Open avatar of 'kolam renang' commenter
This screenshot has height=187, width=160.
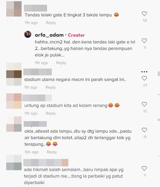click(x=14, y=101)
